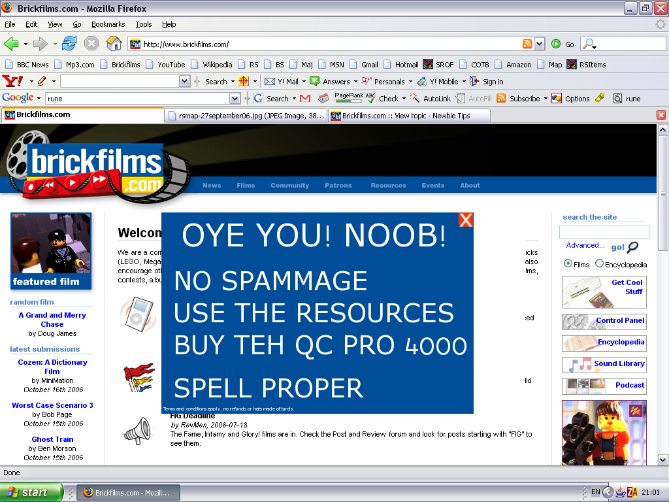The image size is (669, 502).
Task: Click the EN language indicator
Action: coord(596,492)
